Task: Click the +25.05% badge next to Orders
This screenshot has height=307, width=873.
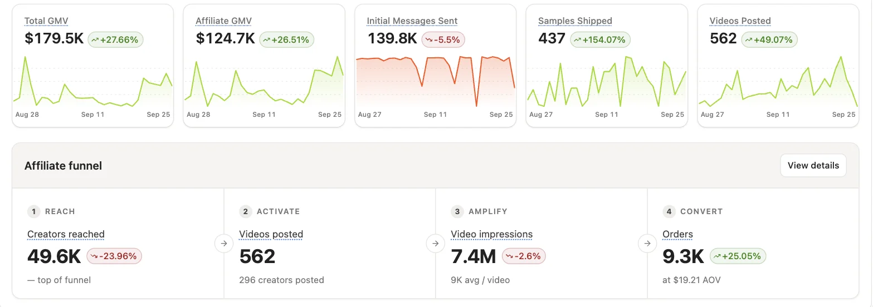Action: pyautogui.click(x=738, y=256)
